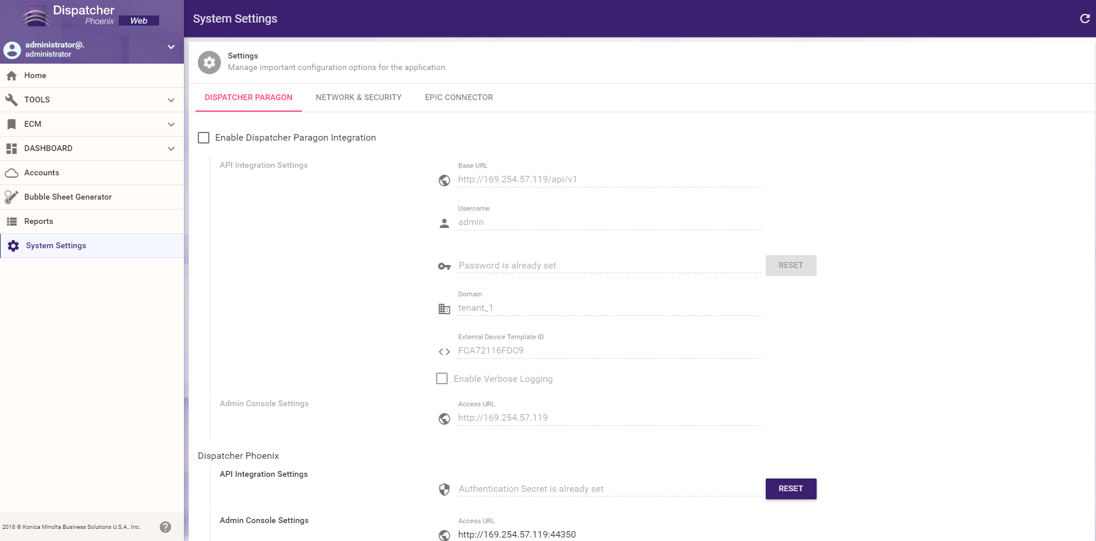Image resolution: width=1096 pixels, height=541 pixels.
Task: Click the globe icon beside Base URL
Action: [x=444, y=181]
